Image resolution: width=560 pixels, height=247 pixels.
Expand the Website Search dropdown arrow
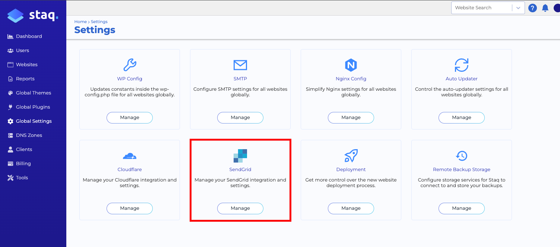point(518,7)
